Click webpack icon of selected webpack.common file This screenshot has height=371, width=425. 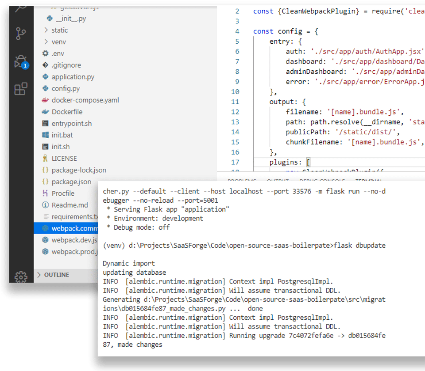tap(45, 228)
